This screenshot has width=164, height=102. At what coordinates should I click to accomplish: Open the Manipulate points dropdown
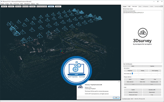(x=155, y=82)
